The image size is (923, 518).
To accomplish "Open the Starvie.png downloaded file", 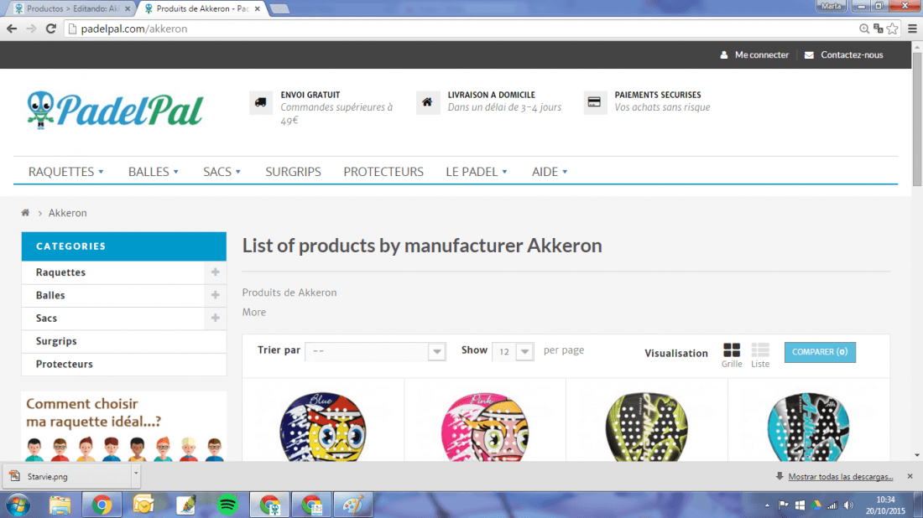I will click(68, 476).
